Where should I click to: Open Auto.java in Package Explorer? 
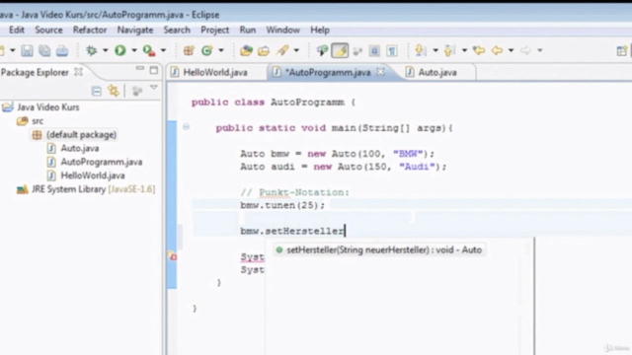80,148
